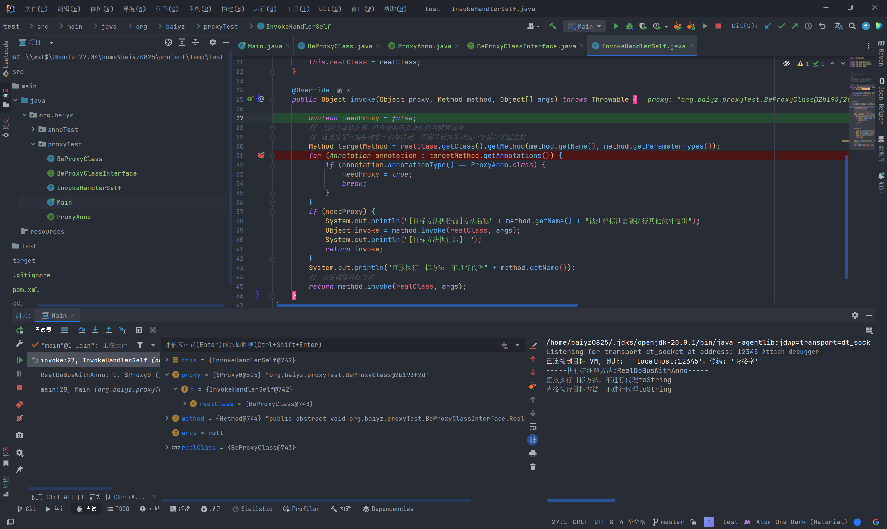Viewport: 887px width, 529px height.
Task: Click Git commit checkmark icon
Action: pyautogui.click(x=781, y=26)
